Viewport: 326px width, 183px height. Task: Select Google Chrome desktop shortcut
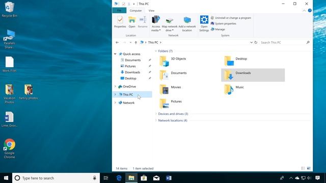click(9, 148)
